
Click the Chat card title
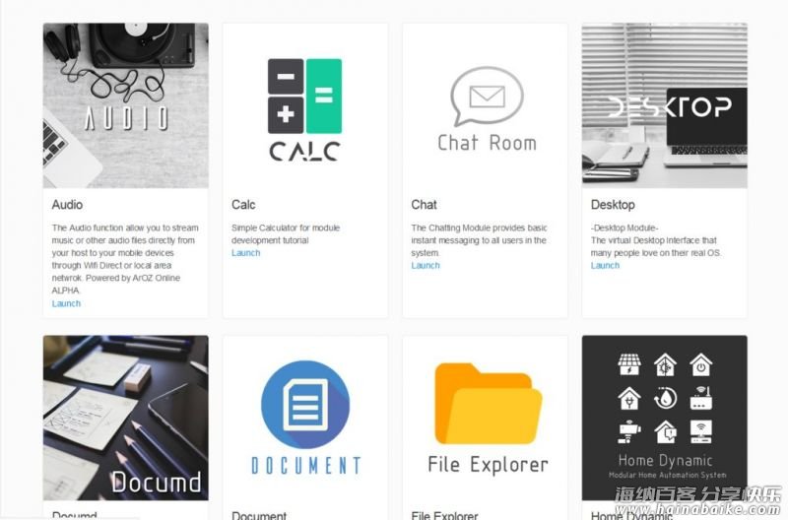click(x=424, y=205)
